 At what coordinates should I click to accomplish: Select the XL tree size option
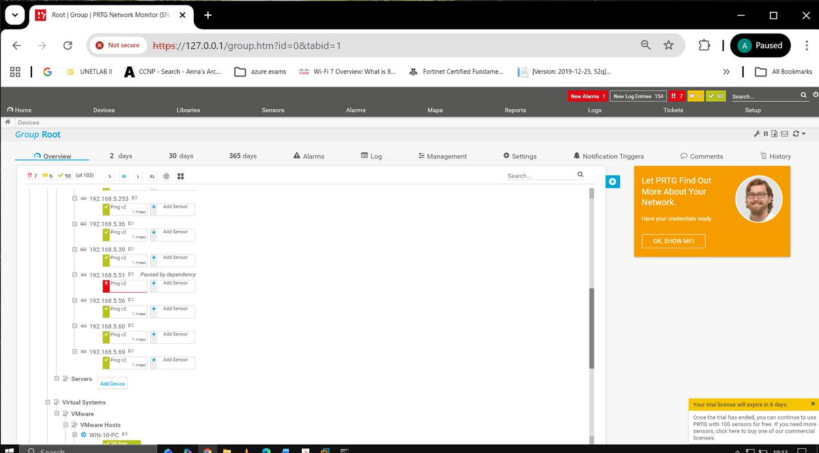152,176
